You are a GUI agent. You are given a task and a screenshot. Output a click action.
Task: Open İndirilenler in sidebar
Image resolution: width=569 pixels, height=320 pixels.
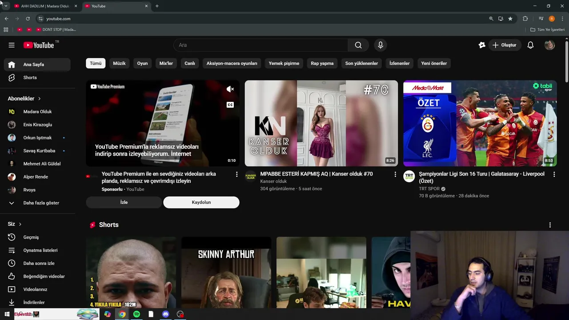[37, 302]
